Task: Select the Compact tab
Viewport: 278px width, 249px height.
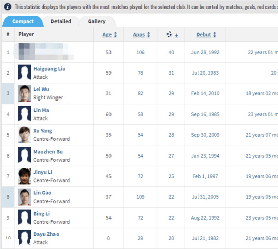Action: click(23, 21)
